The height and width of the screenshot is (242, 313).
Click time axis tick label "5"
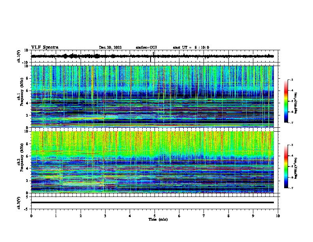tap(155, 216)
